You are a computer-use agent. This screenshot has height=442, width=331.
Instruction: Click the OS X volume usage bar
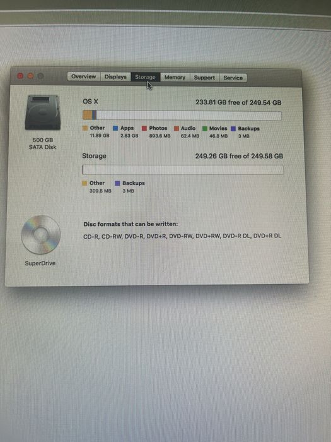tap(182, 116)
